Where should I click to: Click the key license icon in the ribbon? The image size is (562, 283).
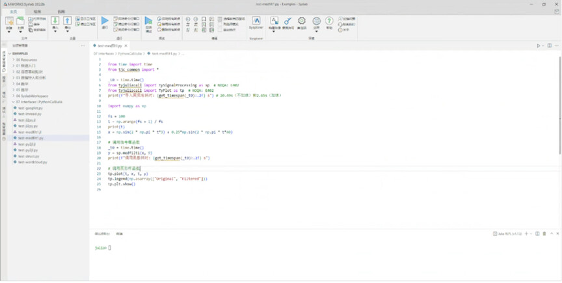point(288,21)
